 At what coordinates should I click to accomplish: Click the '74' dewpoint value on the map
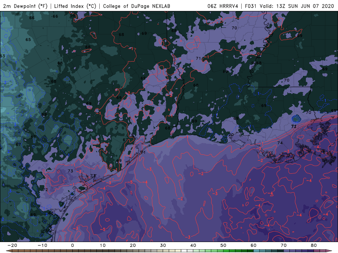pos(280,143)
